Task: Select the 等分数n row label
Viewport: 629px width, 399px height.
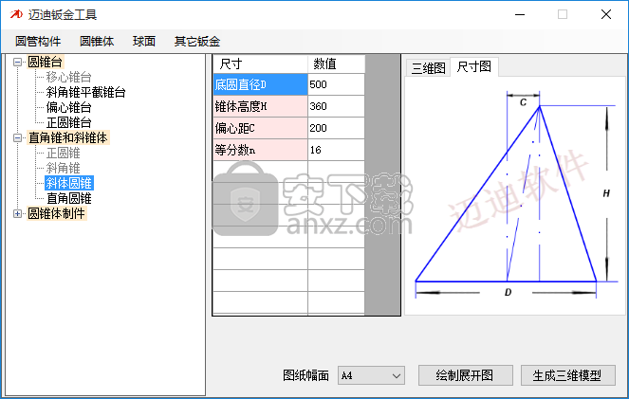Action: tap(260, 150)
